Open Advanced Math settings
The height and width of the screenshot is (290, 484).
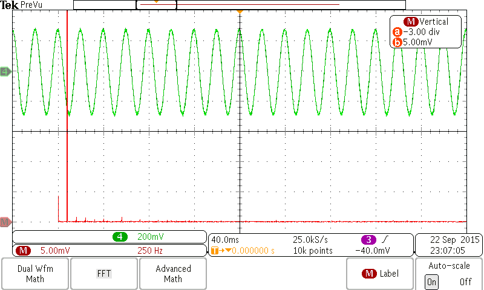[x=173, y=274]
